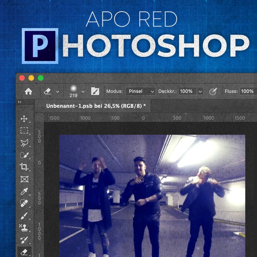This screenshot has width=257, height=257.
Task: Choose the Crop tool
Action: click(24, 167)
